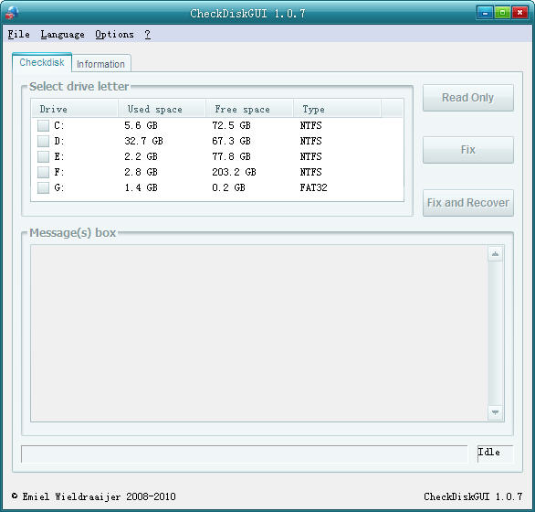This screenshot has width=535, height=512.
Task: Enable the F: drive checkbox
Action: pos(43,172)
